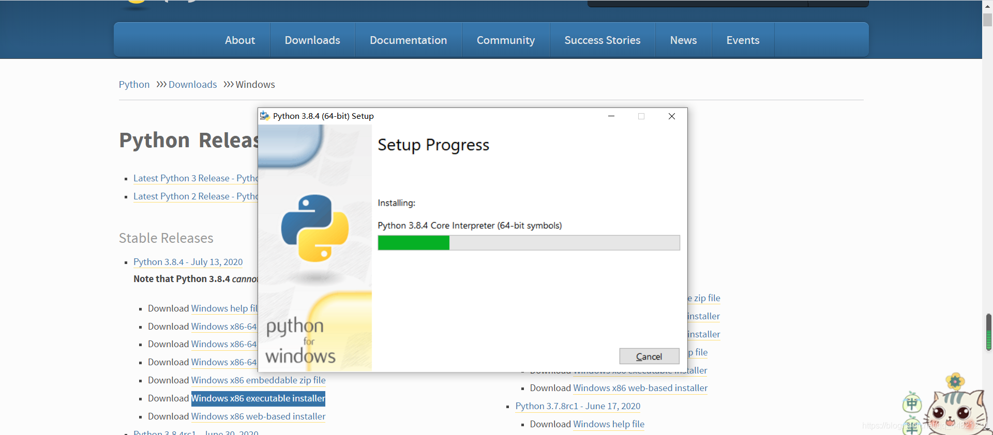Click the 中 input method indicator

click(912, 403)
